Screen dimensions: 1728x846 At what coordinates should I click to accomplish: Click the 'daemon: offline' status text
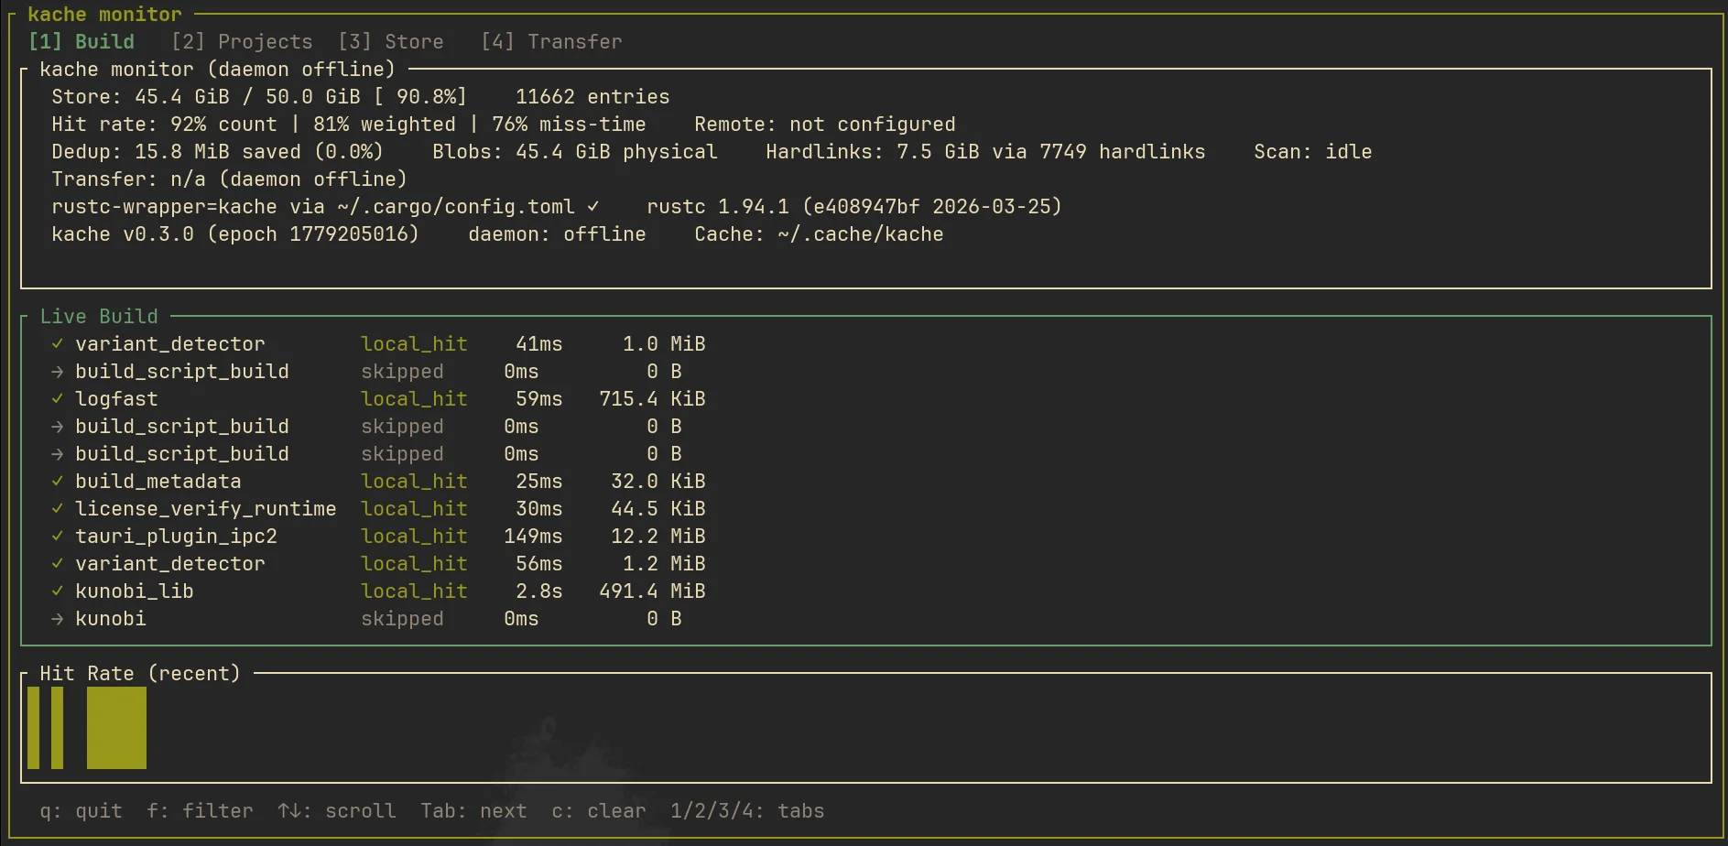(557, 234)
